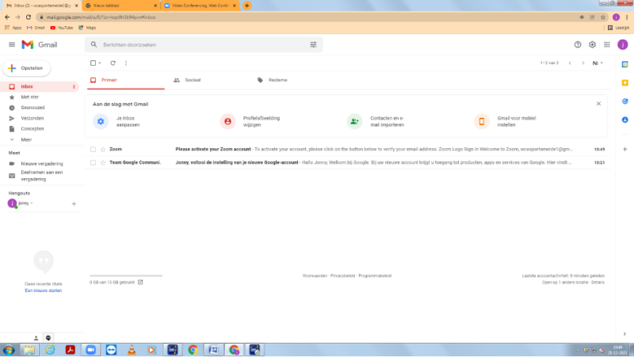The width and height of the screenshot is (634, 357).
Task: Open the Privacybeleid link
Action: (342, 275)
